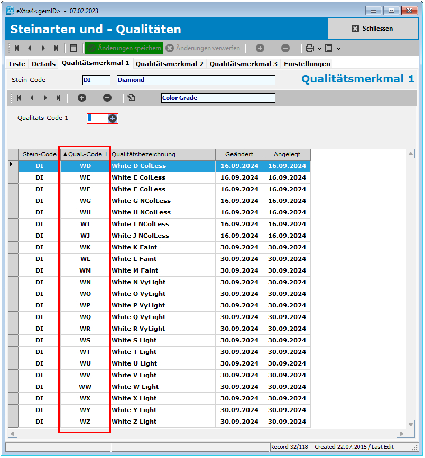Viewport: 425px width, 458px height.
Task: Go to next record in sub-toolbar
Action: point(45,98)
